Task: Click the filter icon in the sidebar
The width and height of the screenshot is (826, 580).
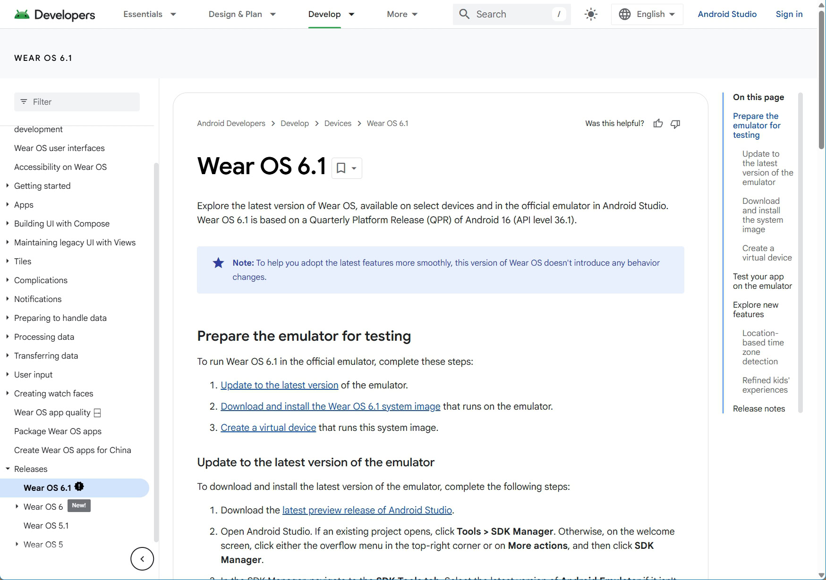Action: pyautogui.click(x=24, y=101)
